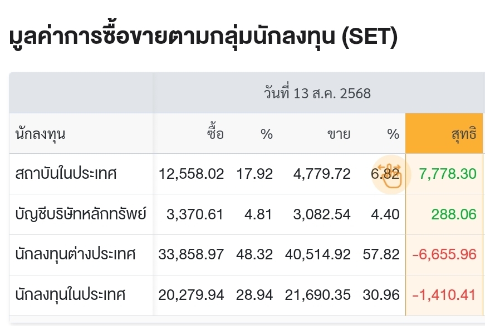Viewport: 485px width, 326px height.
Task: Select the date header วันที่ 13 ส.ค. 2568
Action: click(317, 93)
